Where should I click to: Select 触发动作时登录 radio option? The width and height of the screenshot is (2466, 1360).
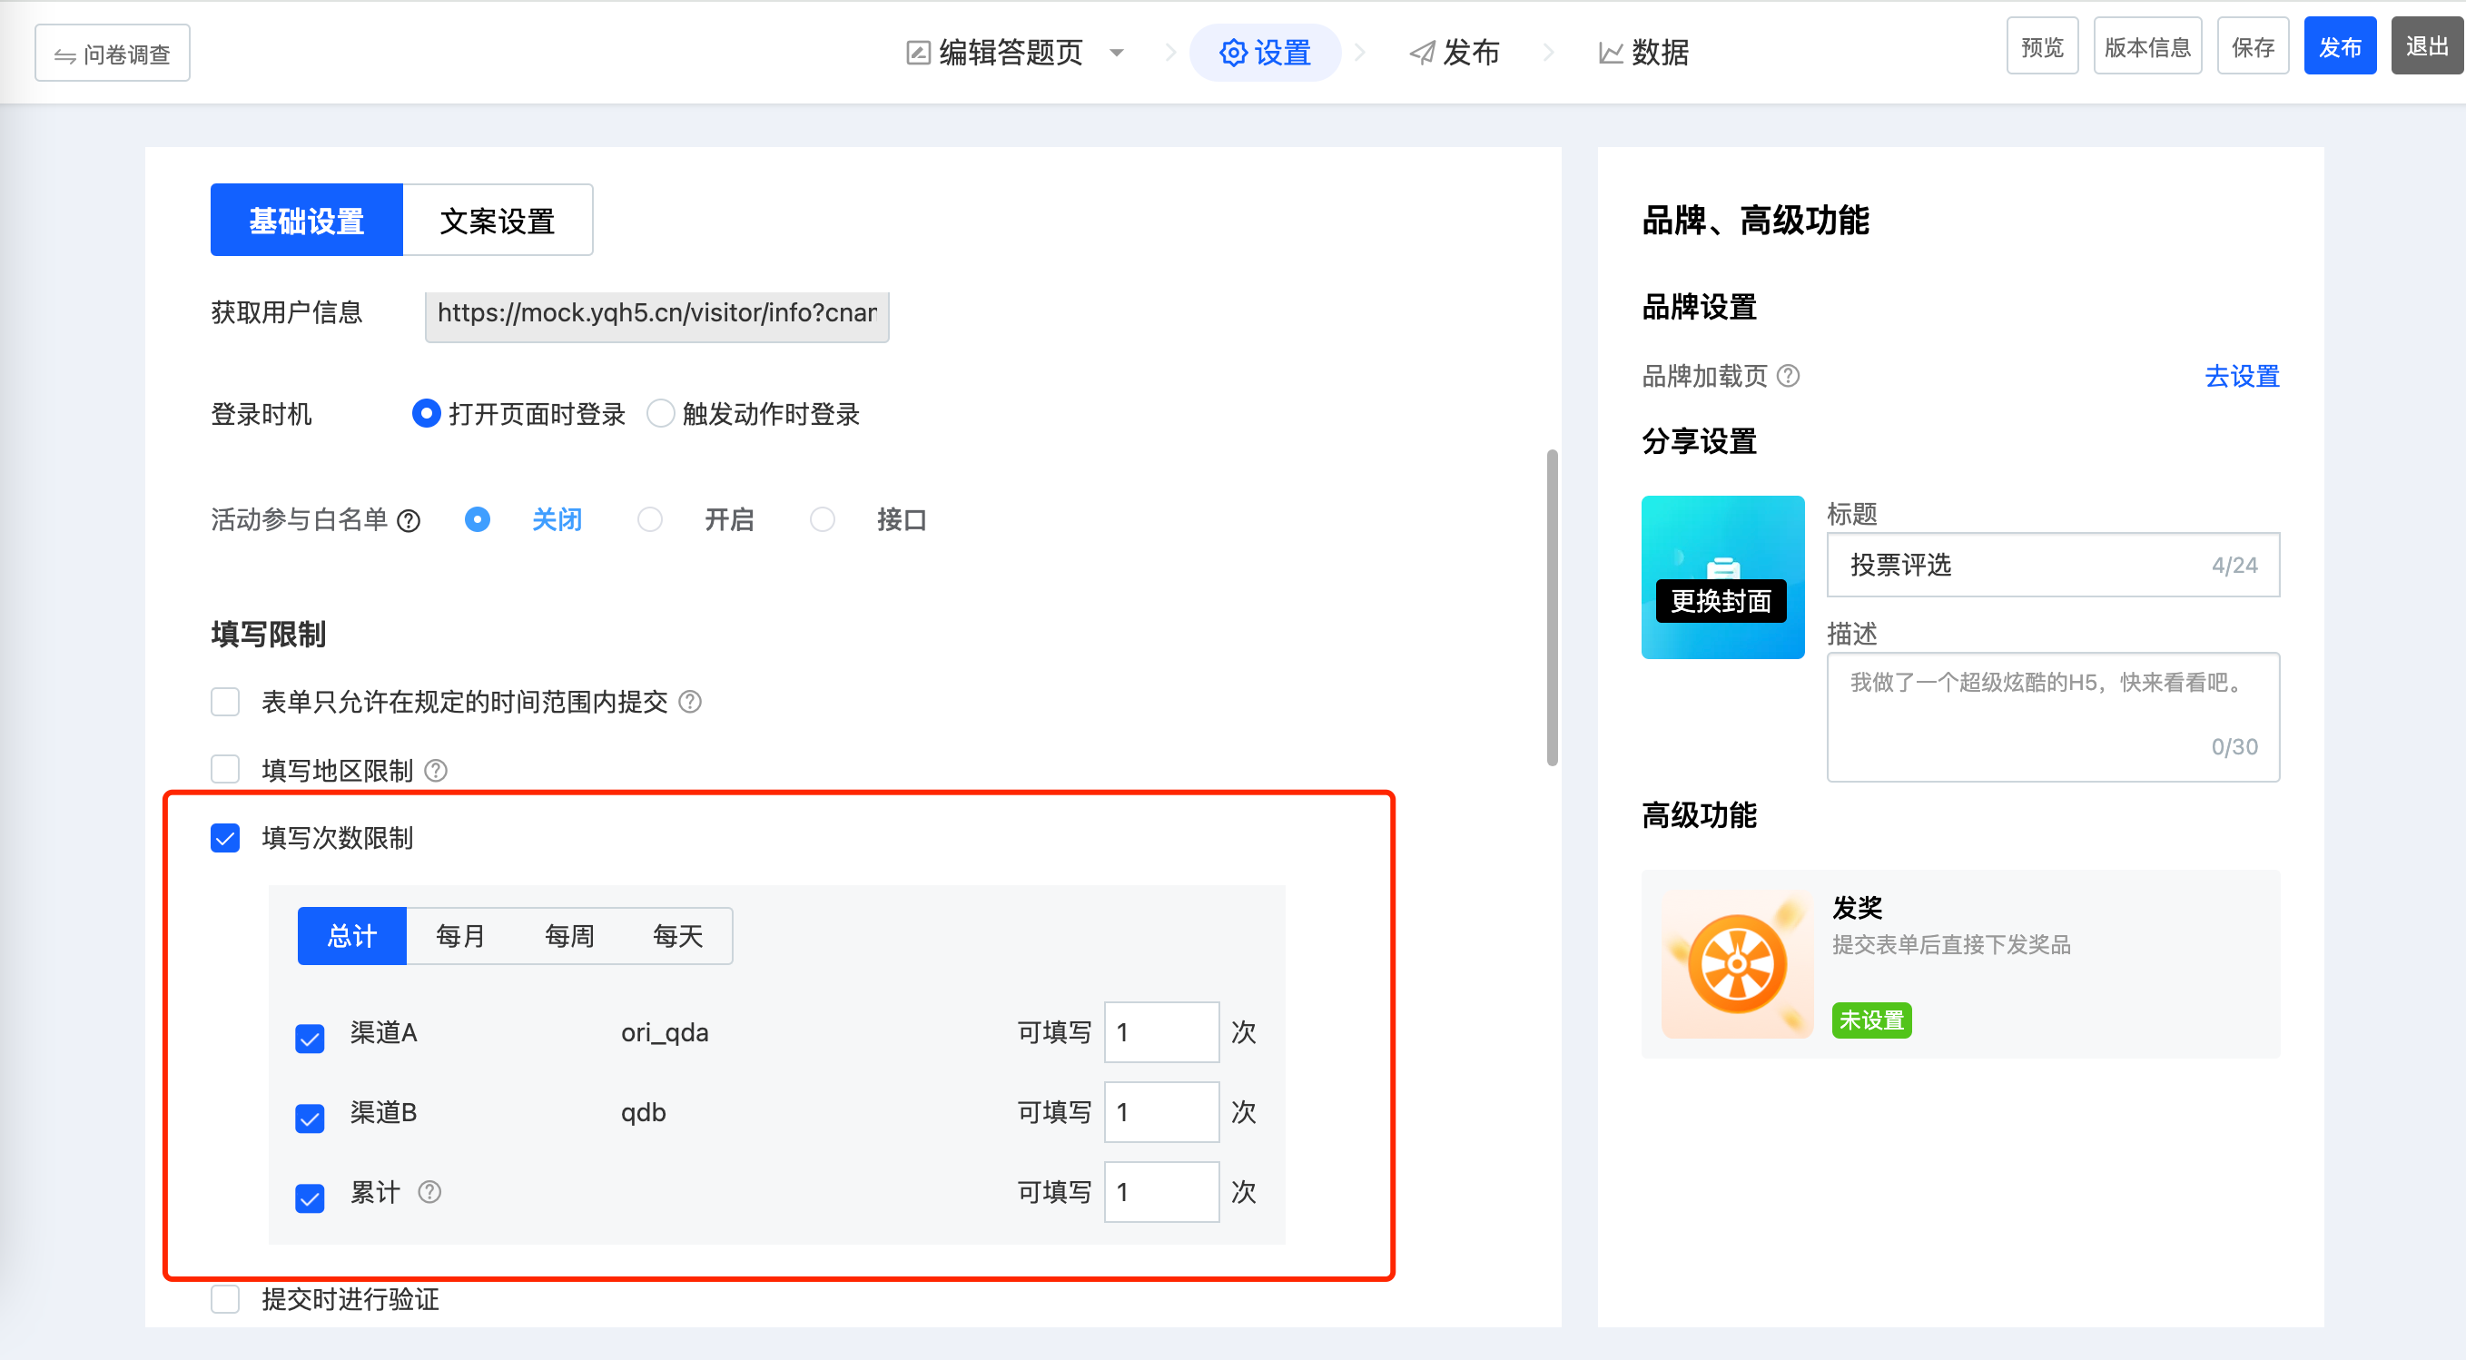[x=661, y=413]
